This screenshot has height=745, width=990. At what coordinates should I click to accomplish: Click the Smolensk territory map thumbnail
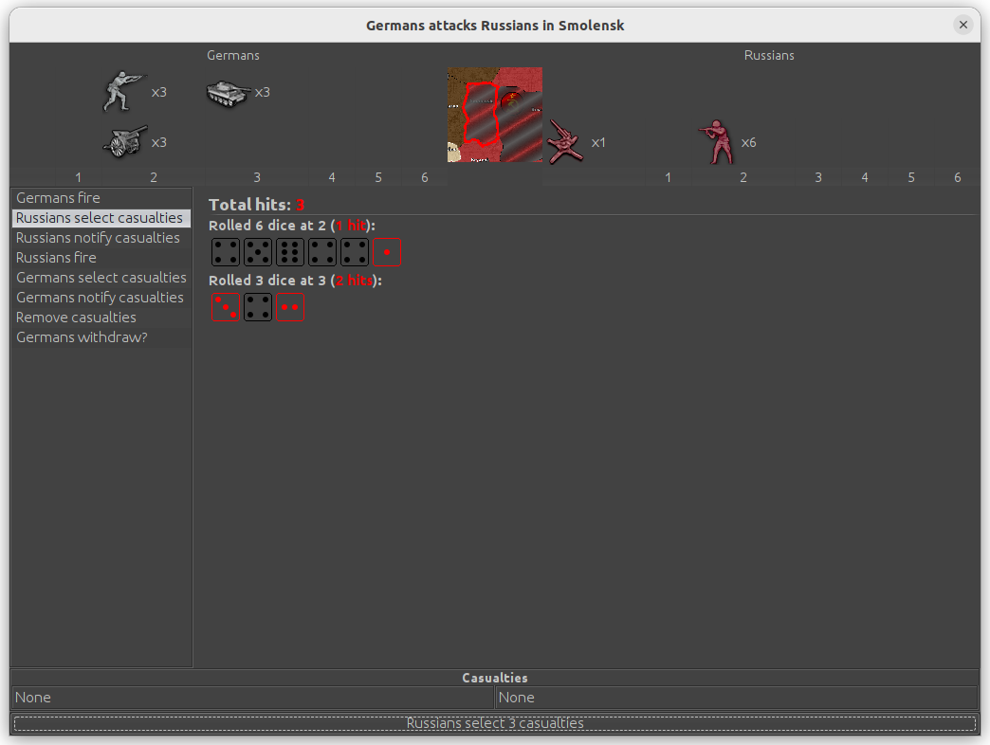tap(494, 115)
